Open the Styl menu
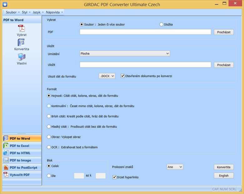This screenshot has width=244, height=194. click(x=26, y=12)
